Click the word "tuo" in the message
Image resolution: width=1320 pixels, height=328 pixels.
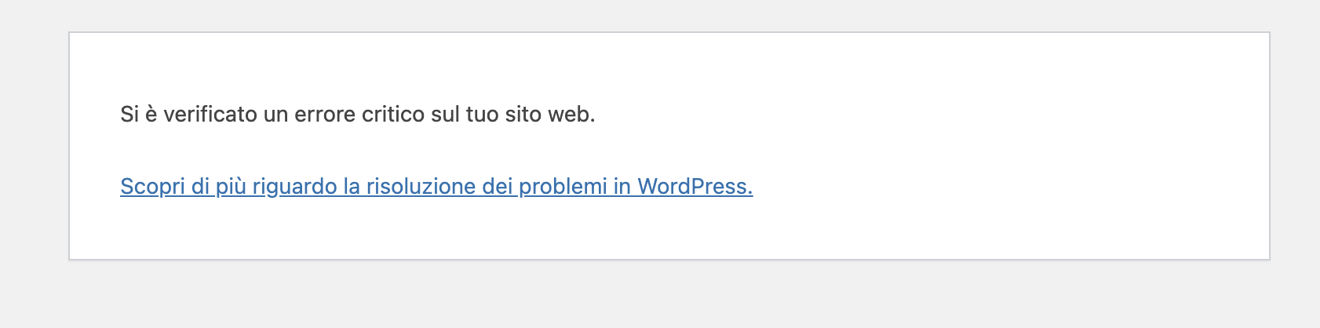[482, 115]
